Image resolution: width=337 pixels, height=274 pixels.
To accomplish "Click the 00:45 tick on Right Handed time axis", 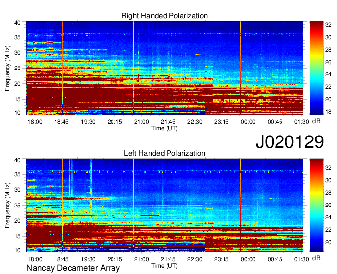I will click(x=275, y=122).
